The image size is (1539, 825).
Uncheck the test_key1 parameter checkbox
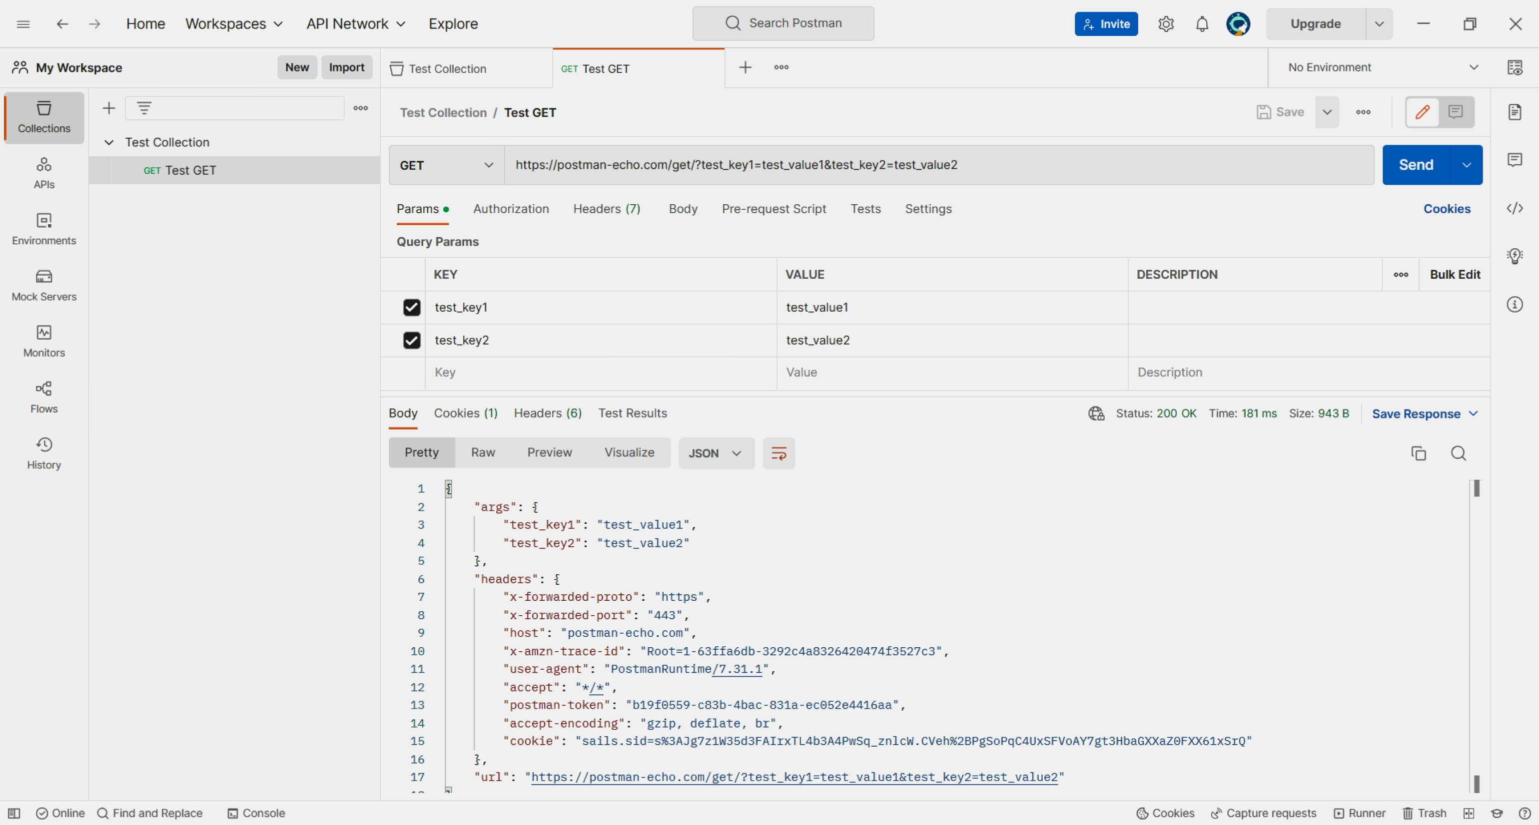[411, 308]
